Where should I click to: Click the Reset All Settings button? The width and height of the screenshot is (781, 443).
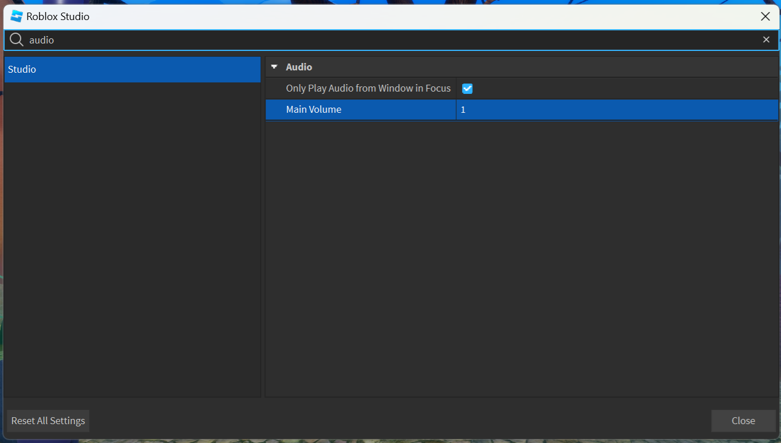pyautogui.click(x=48, y=421)
